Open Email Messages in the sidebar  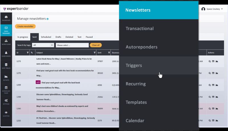click(6, 30)
